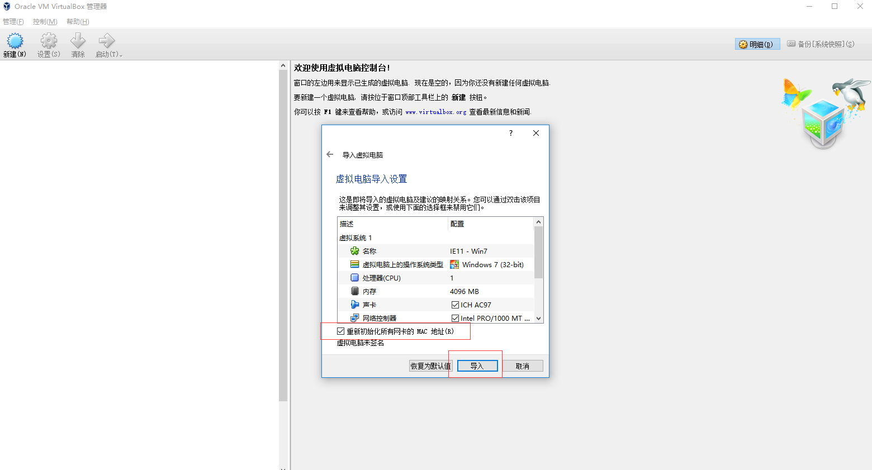Switch to the 备份[系统快照](S) tab
Image resolution: width=872 pixels, height=470 pixels.
pos(821,44)
